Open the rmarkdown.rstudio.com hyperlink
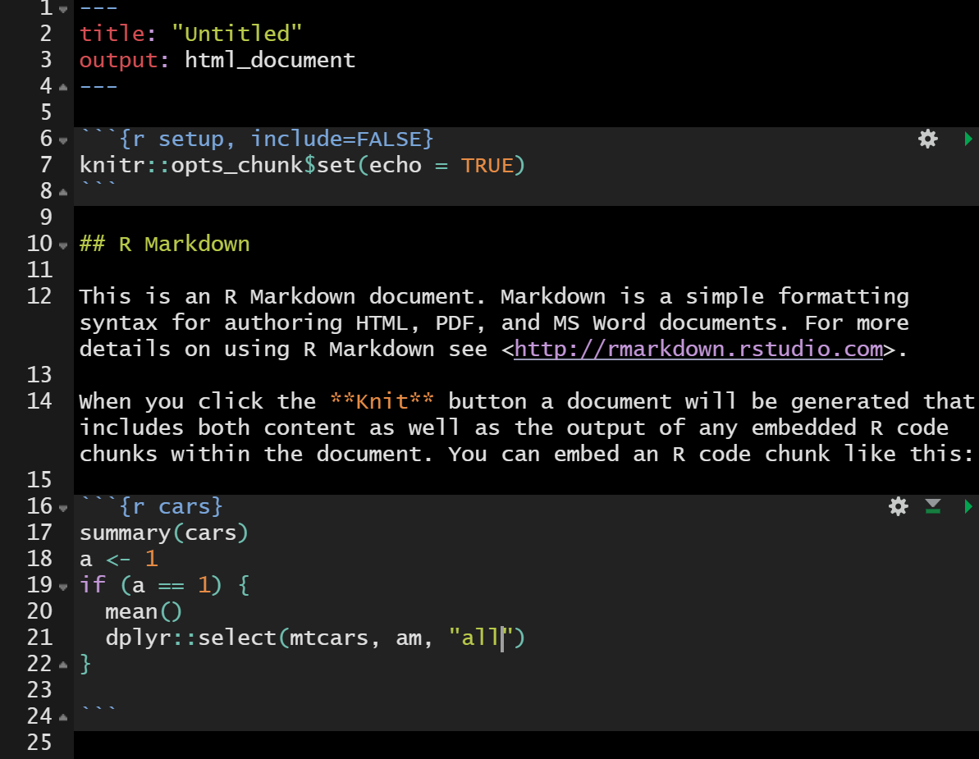Image resolution: width=979 pixels, height=759 pixels. pyautogui.click(x=698, y=349)
